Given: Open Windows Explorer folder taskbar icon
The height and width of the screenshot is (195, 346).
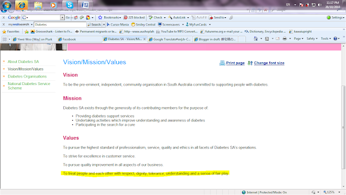Looking at the screenshot, I should 38,5.
